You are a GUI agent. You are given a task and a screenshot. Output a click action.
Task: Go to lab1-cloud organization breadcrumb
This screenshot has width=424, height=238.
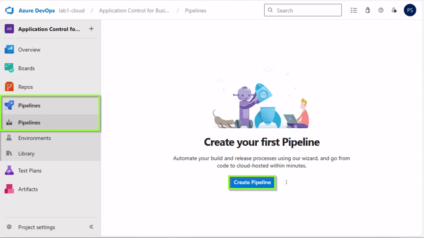click(71, 10)
